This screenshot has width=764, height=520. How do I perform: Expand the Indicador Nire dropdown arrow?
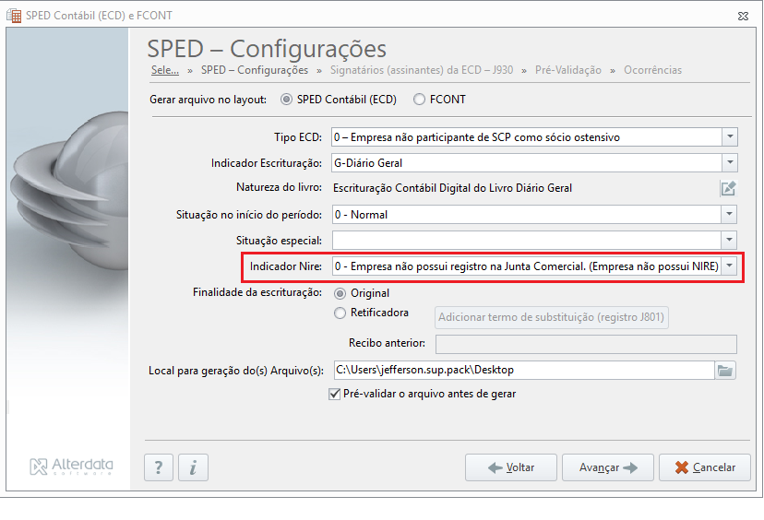pyautogui.click(x=729, y=266)
